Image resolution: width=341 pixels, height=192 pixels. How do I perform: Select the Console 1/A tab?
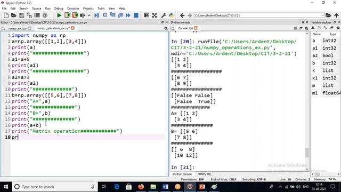tap(185, 28)
